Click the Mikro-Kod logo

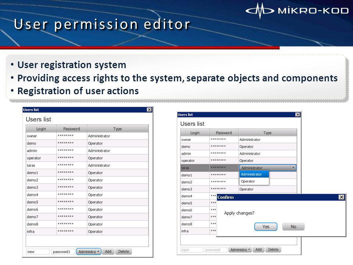tap(297, 10)
